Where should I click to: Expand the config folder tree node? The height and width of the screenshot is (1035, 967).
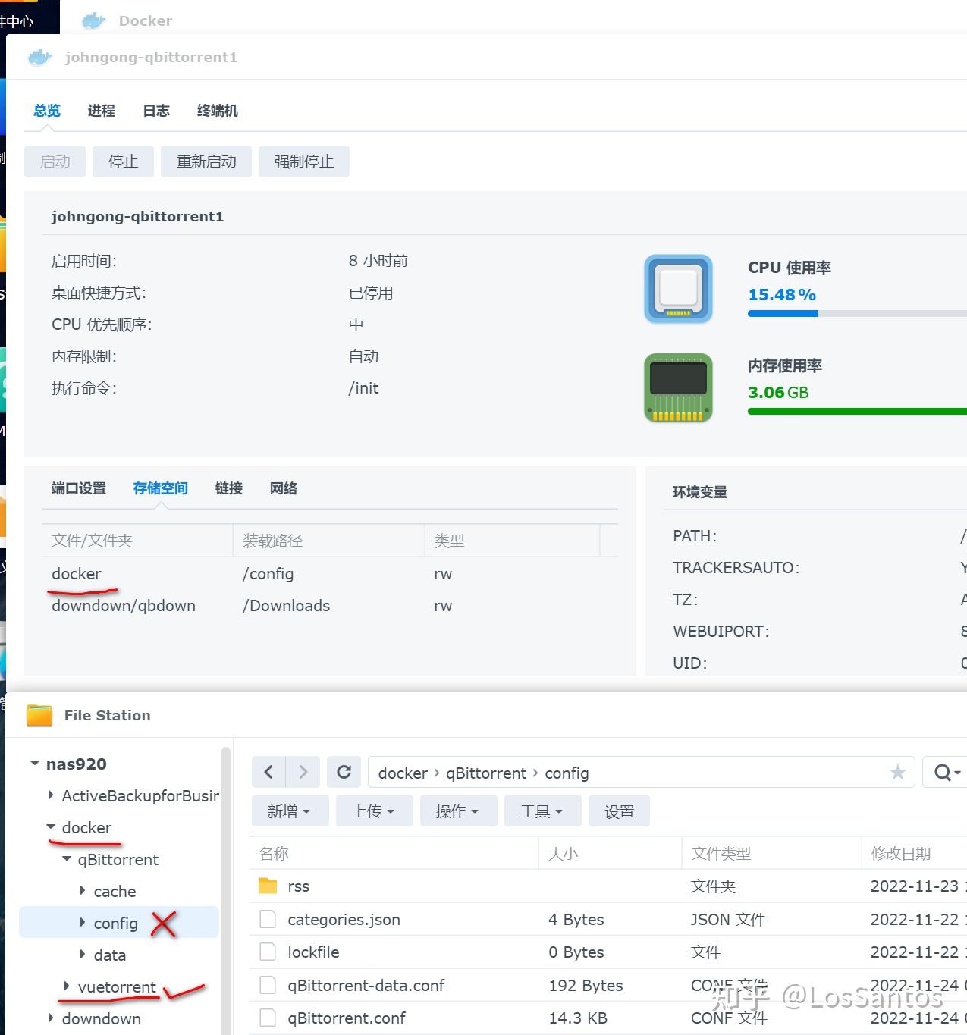click(83, 922)
